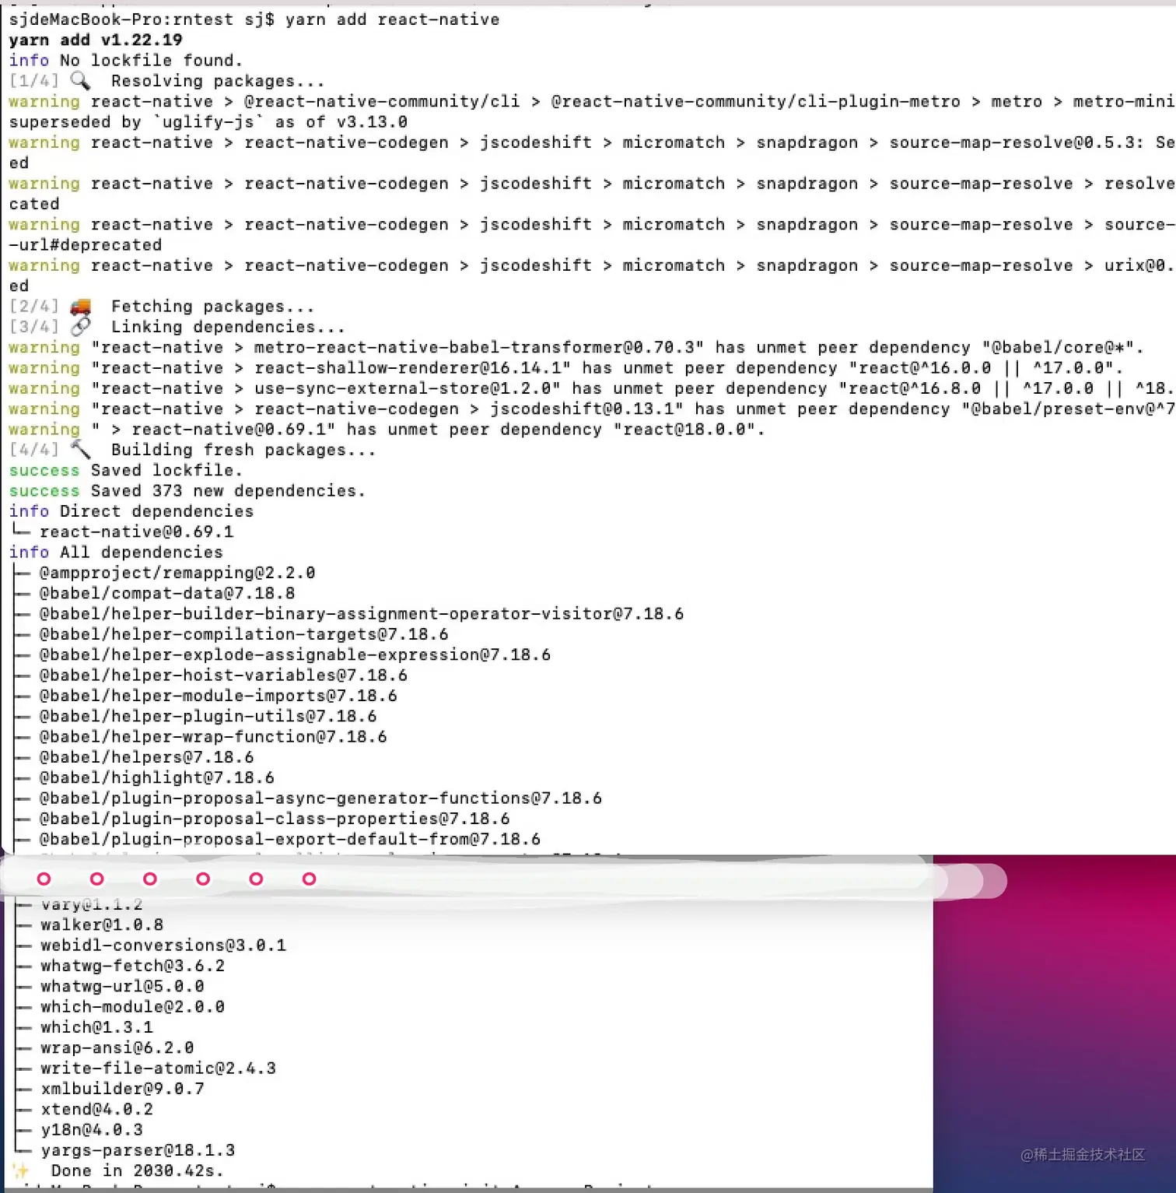1176x1193 pixels.
Task: Click the chain link emoji beside Linking dependencies
Action: 80,327
